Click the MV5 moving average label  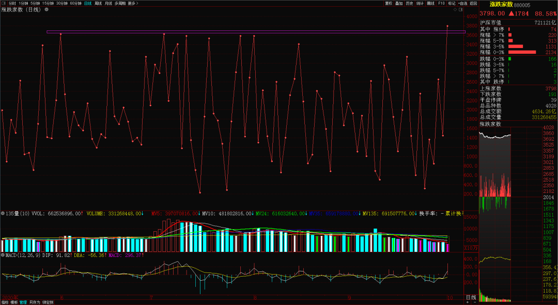[175, 214]
